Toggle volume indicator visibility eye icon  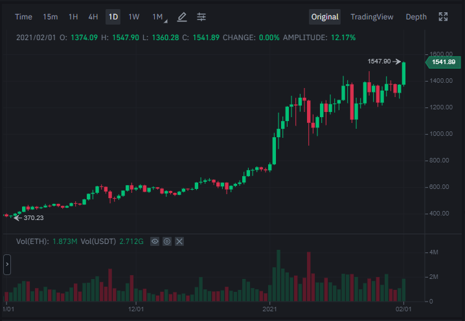155,241
